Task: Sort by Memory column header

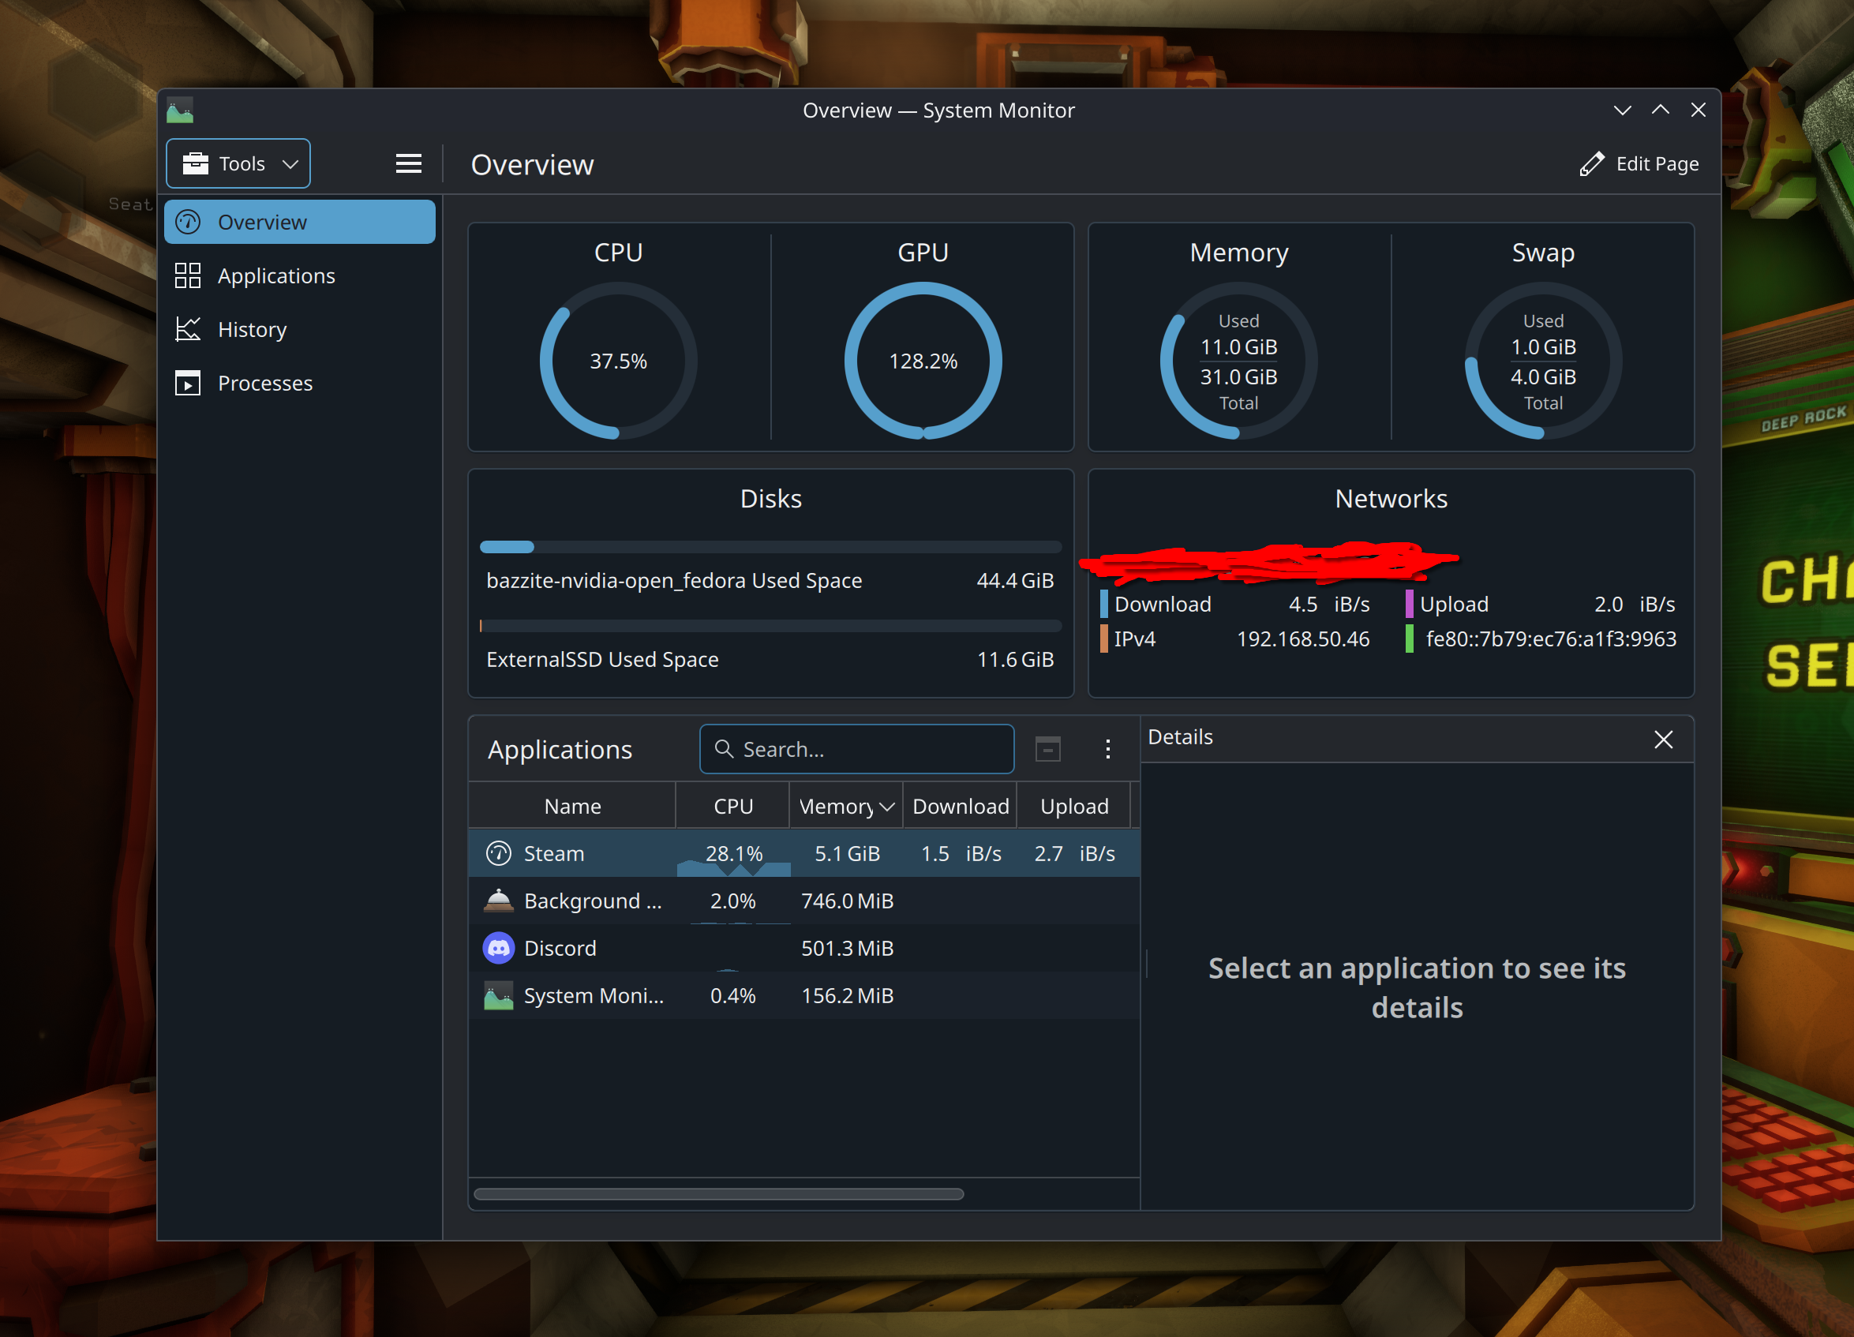Action: 845,807
